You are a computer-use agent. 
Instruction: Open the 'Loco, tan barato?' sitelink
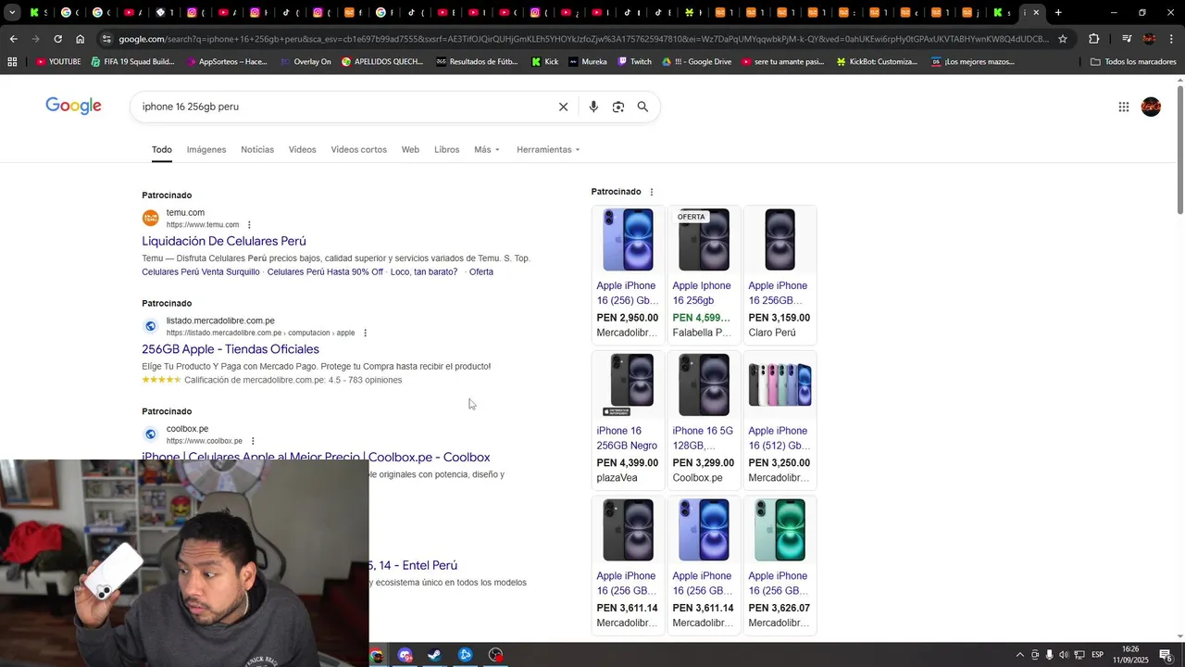tap(424, 272)
